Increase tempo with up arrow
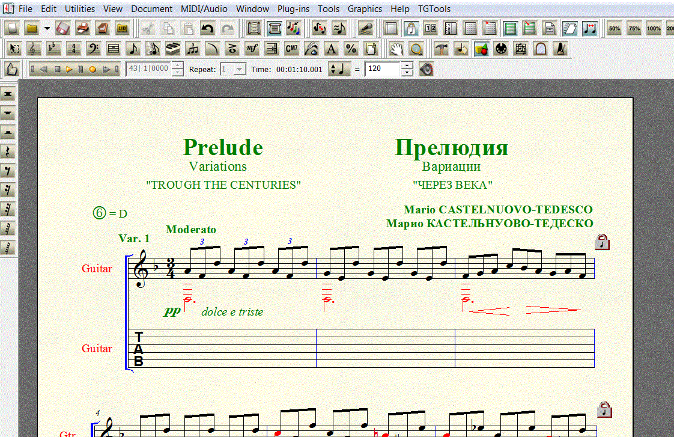The image size is (674, 437). 407,65
